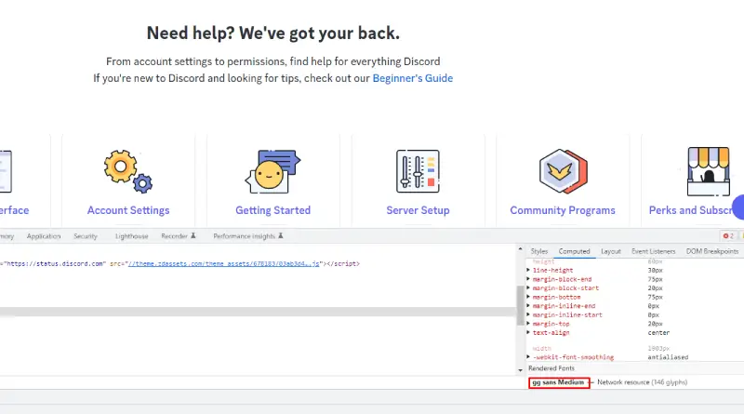The height and width of the screenshot is (414, 744).
Task: Open the Recorder DevTools tab
Action: [179, 236]
